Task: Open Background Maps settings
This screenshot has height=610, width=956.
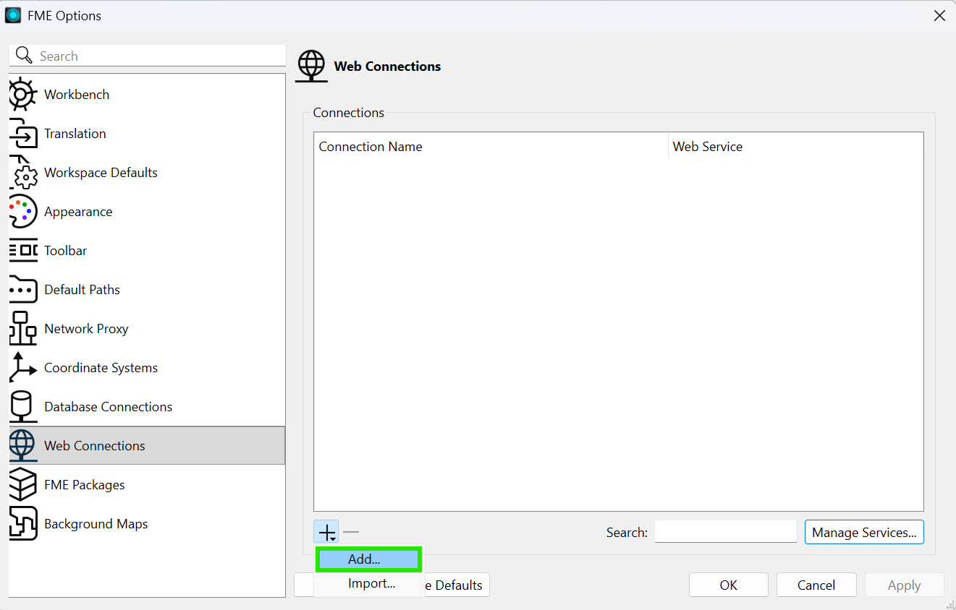Action: pyautogui.click(x=147, y=524)
